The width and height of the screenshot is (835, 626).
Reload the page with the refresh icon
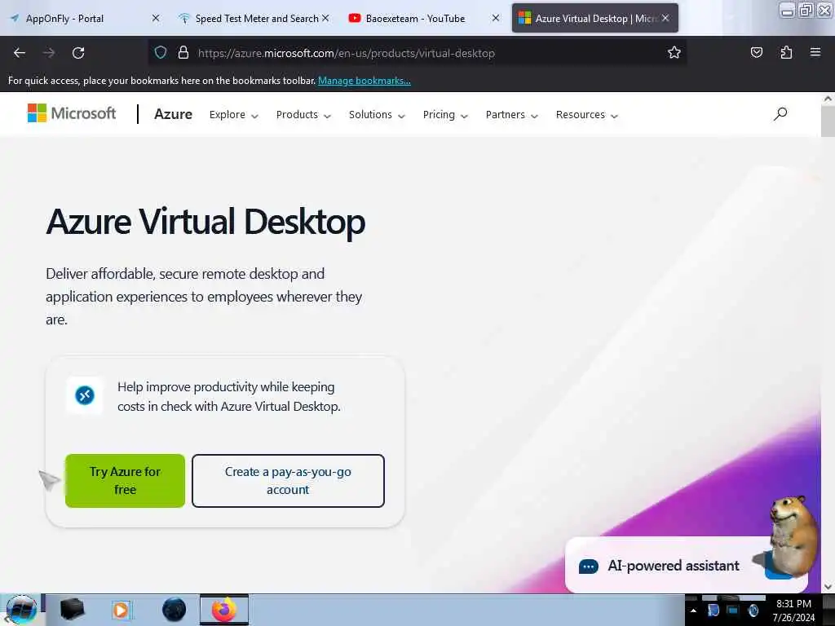coord(78,53)
